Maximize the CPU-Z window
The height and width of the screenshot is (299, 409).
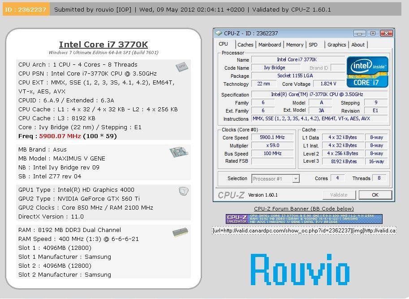pos(373,34)
